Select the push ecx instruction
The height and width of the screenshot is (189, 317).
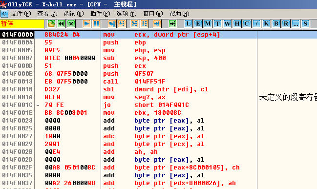125,66
